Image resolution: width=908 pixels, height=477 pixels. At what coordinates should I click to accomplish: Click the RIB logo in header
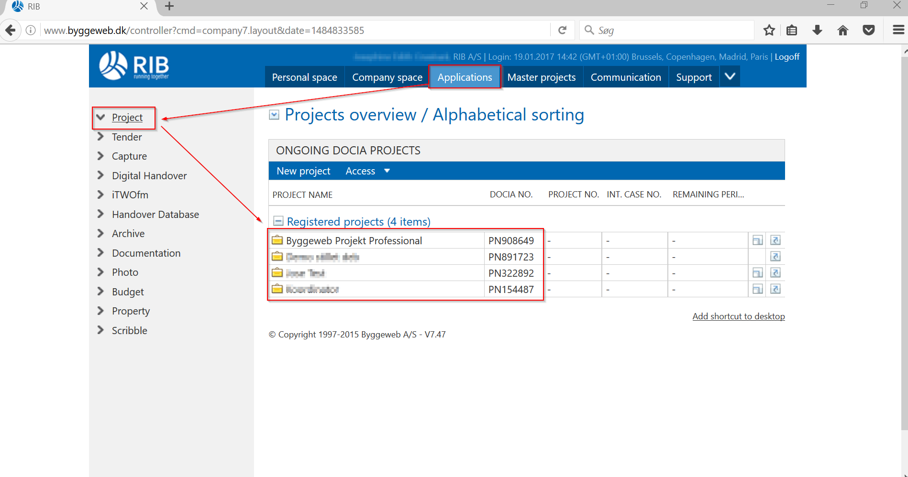pyautogui.click(x=134, y=66)
